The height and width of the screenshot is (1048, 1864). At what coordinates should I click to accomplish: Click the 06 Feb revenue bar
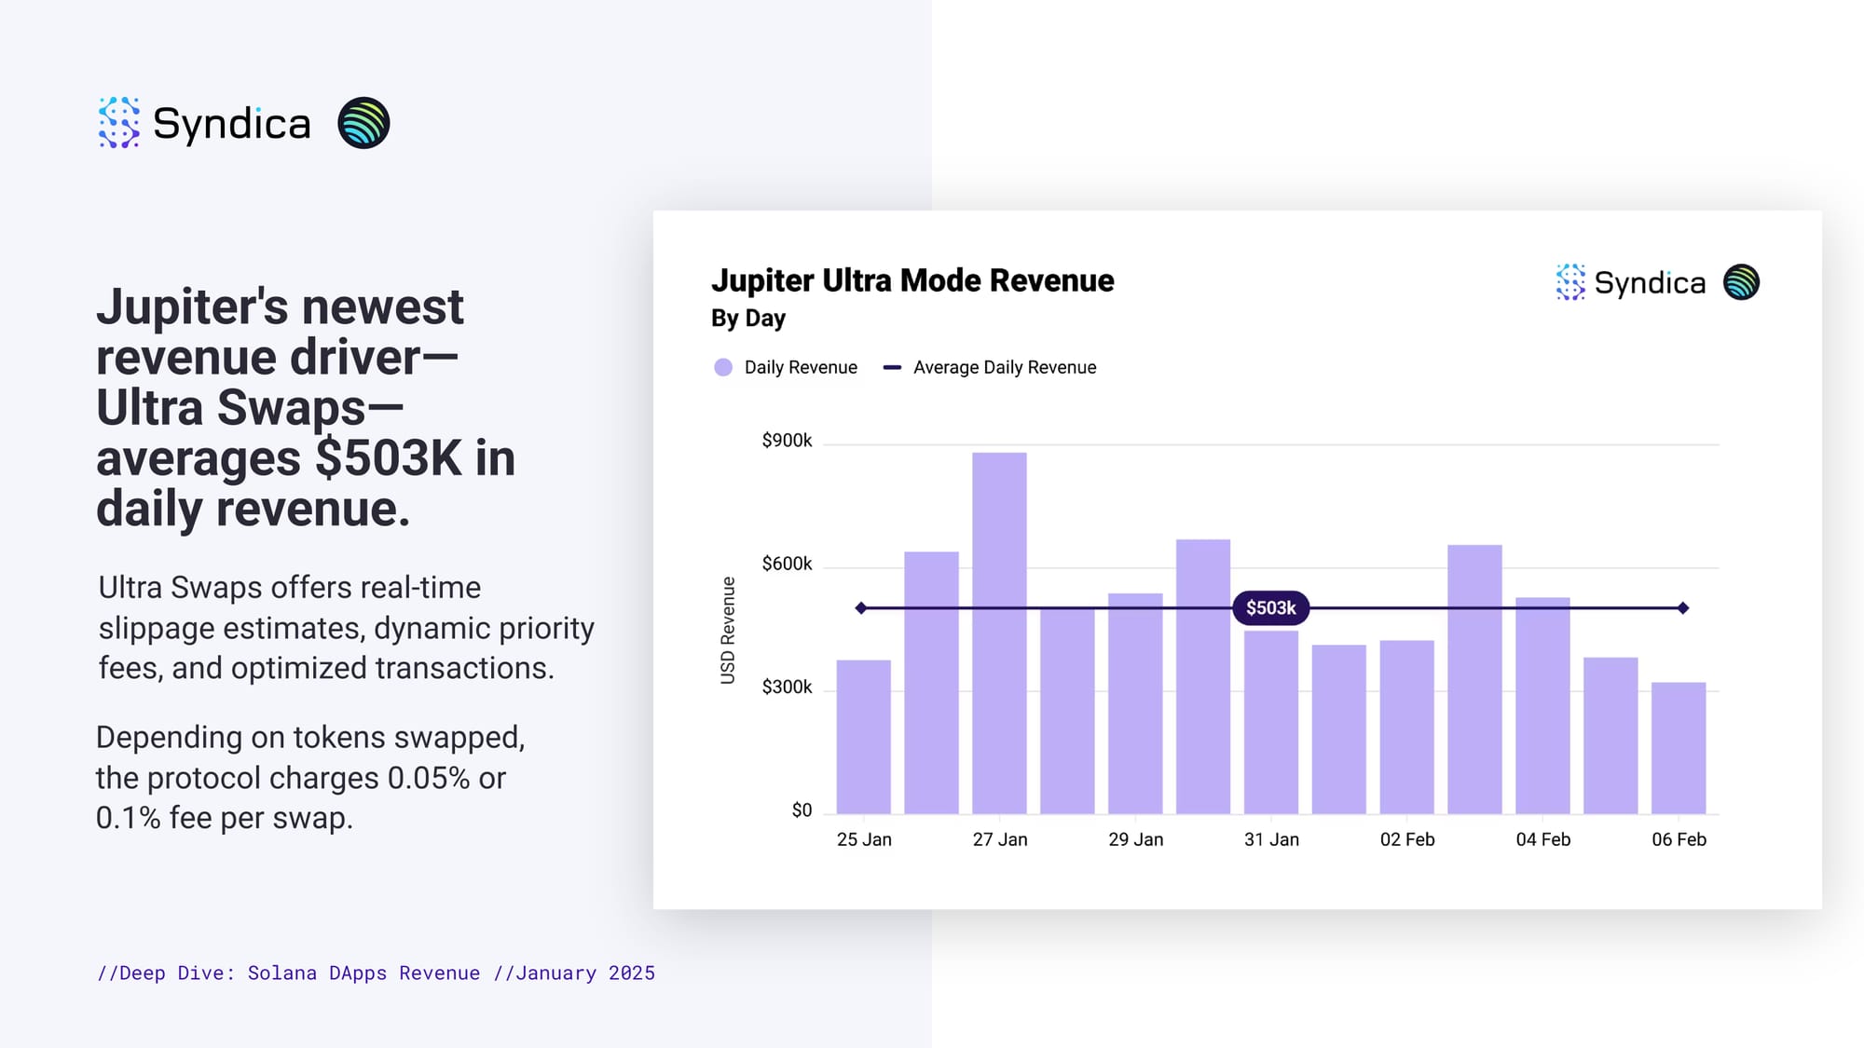(x=1679, y=748)
